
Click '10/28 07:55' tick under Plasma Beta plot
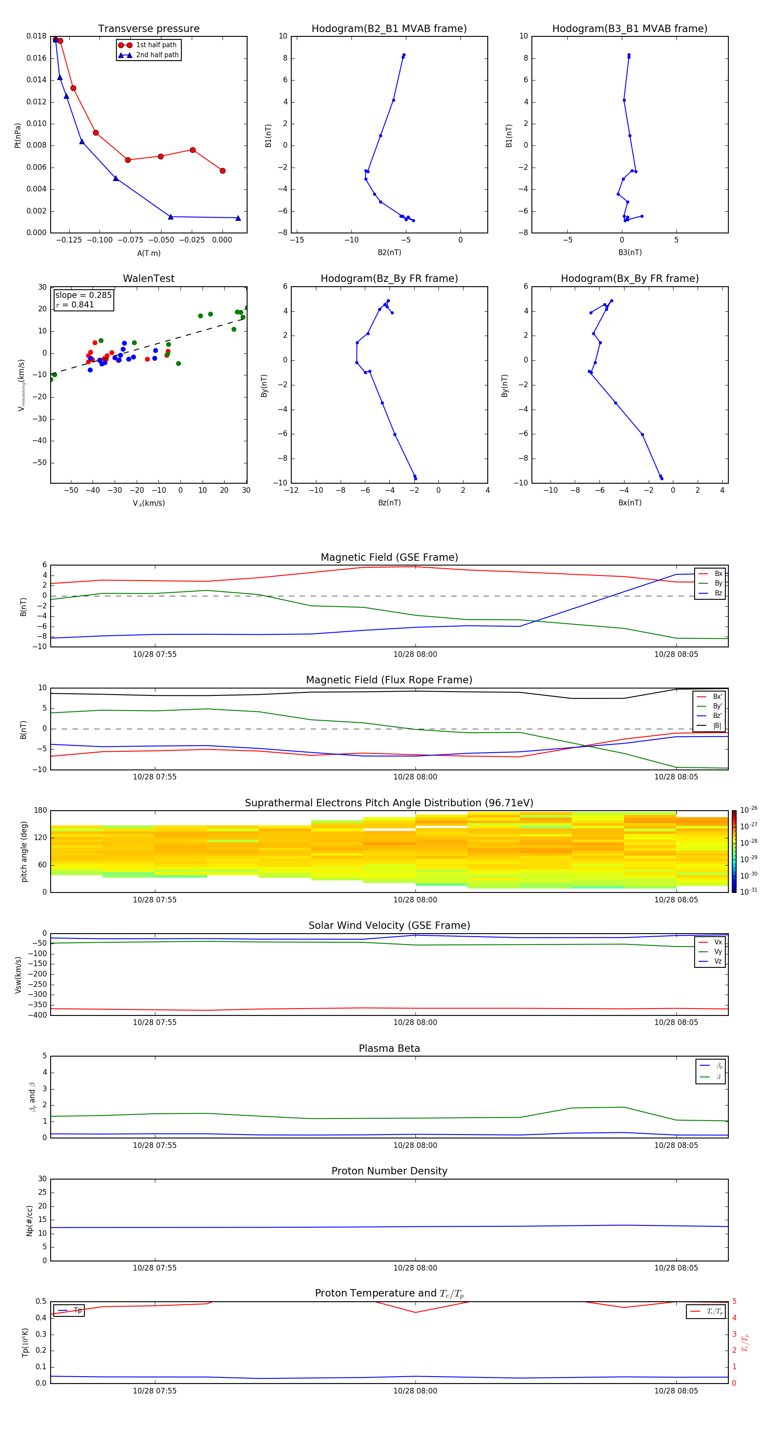click(x=155, y=1145)
